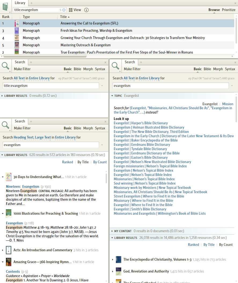The height and width of the screenshot is (283, 238).
Task: Switch to the Bible search tab in right panel
Action: (207, 69)
